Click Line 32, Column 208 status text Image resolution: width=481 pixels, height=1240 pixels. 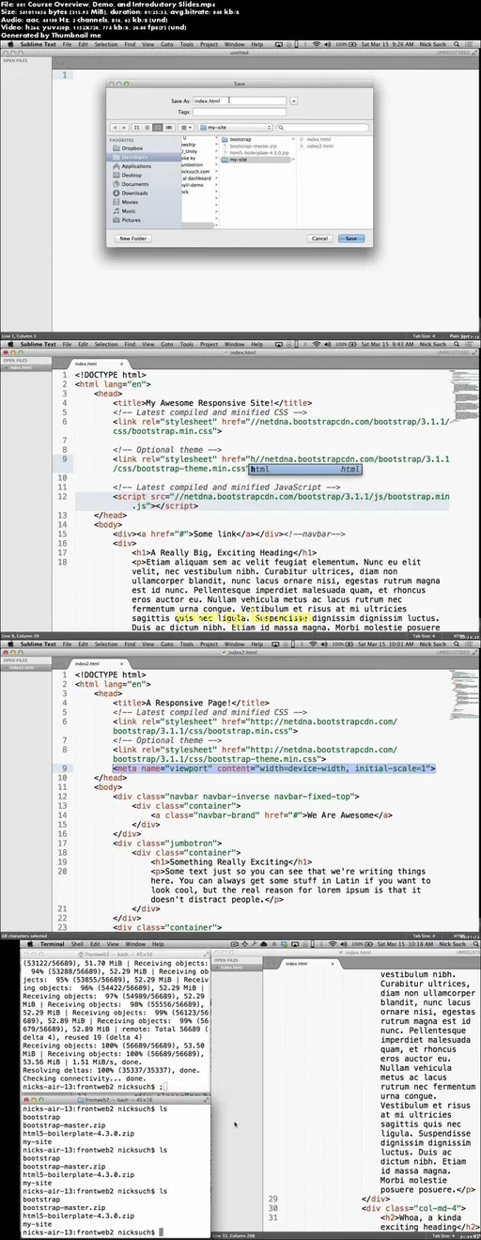[232, 1235]
